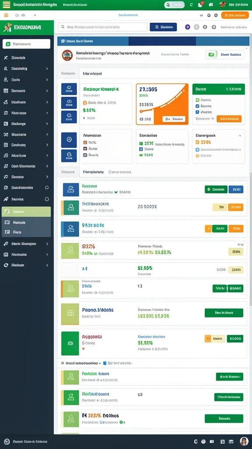
Task: Select the upper radio circle in the sidebar
Action: (47, 188)
